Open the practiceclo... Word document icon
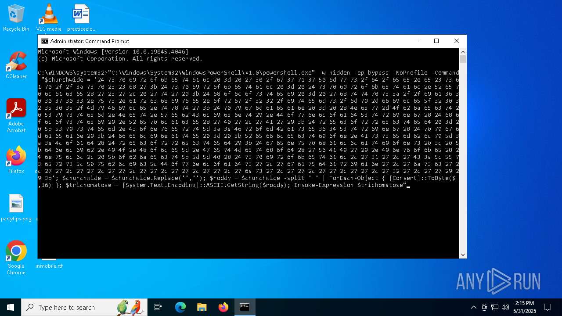Screen dimensions: 562x316 [x=81, y=18]
